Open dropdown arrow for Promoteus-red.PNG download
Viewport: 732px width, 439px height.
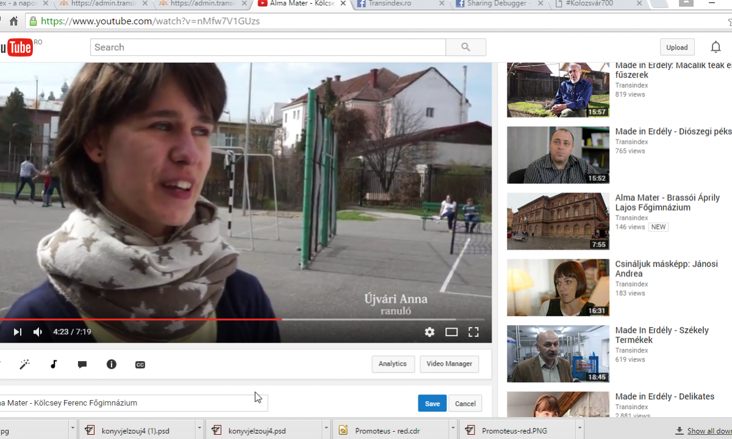578,430
